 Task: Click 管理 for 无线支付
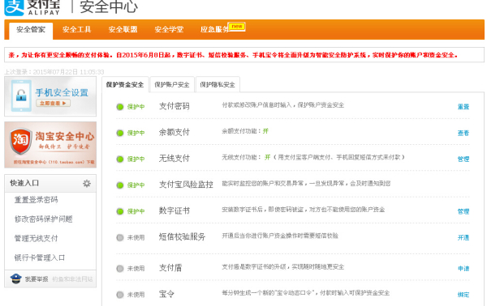coord(463,159)
